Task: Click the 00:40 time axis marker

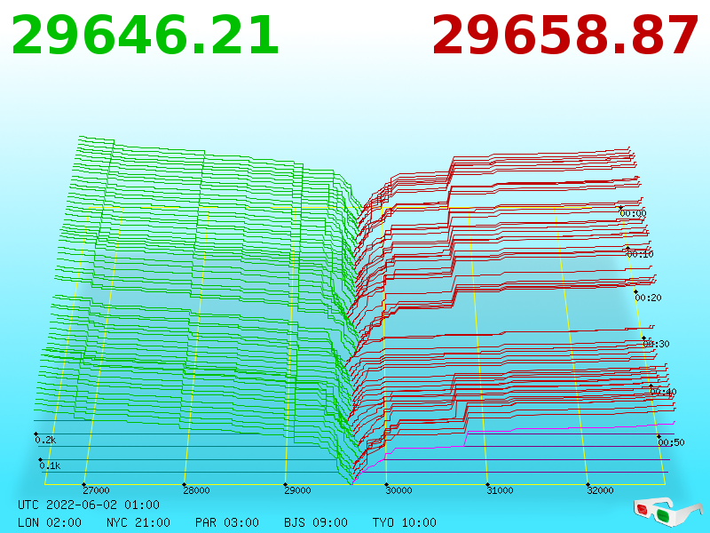Action: click(x=663, y=392)
